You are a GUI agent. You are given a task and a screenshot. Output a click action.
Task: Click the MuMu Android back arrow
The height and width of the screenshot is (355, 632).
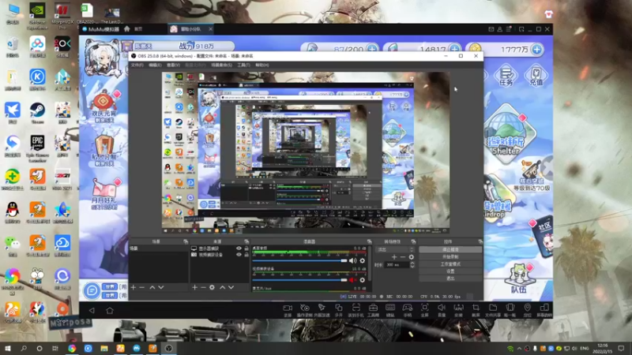[x=92, y=310]
